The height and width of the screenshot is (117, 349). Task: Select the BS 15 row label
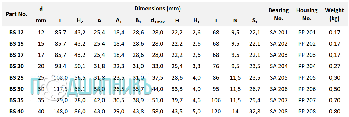pos(16,44)
